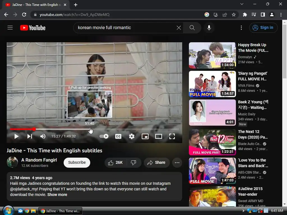This screenshot has width=287, height=215.
Task: Open the YouTube guide hamburger menu
Action: tap(10, 28)
